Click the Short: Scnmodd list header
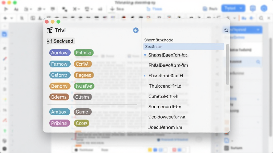The width and height of the screenshot is (273, 153). tap(159, 40)
